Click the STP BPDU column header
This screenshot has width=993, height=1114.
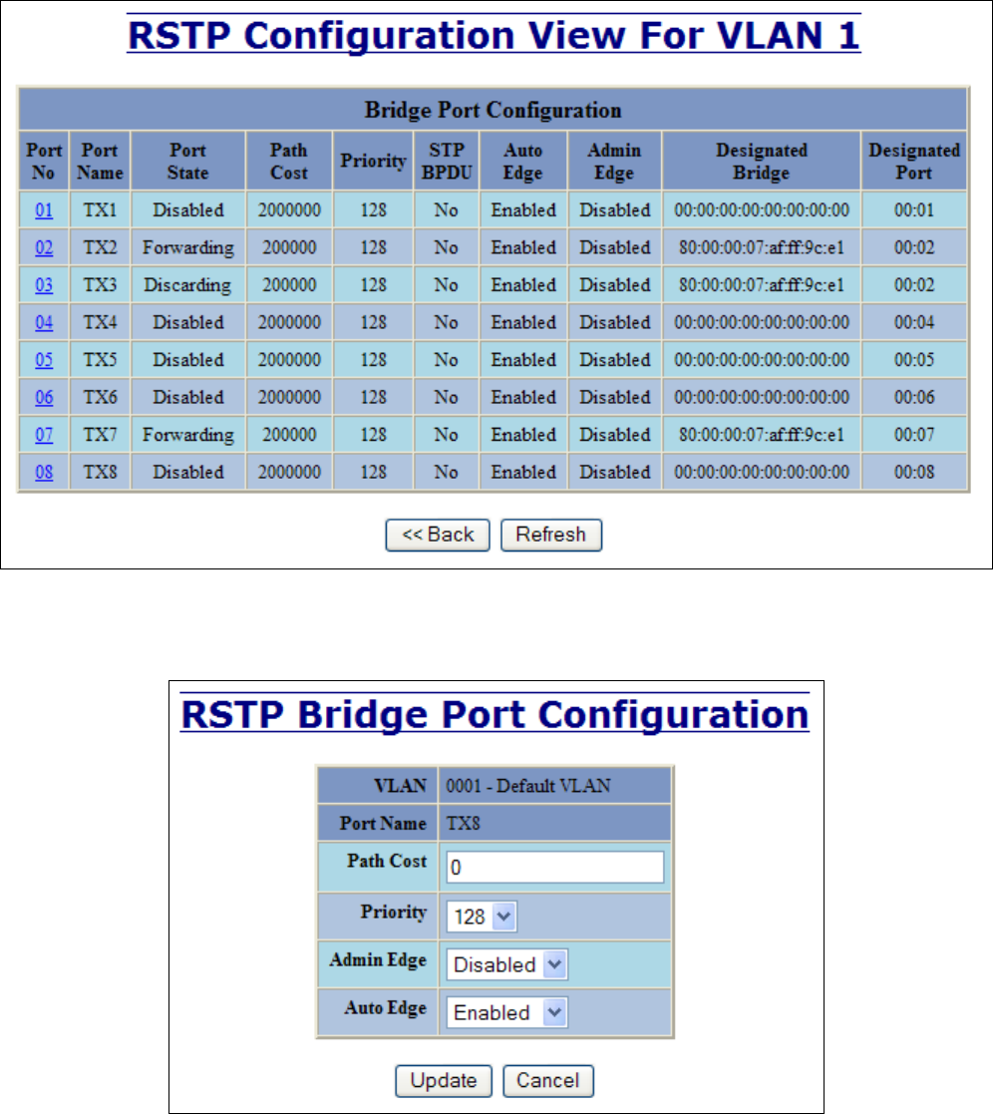(x=447, y=162)
